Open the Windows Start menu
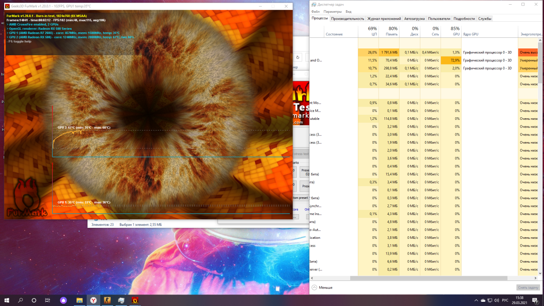The width and height of the screenshot is (544, 306). click(7, 300)
